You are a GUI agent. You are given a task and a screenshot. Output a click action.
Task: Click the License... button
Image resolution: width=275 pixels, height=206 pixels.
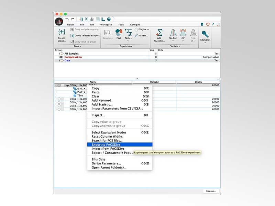click(211, 191)
